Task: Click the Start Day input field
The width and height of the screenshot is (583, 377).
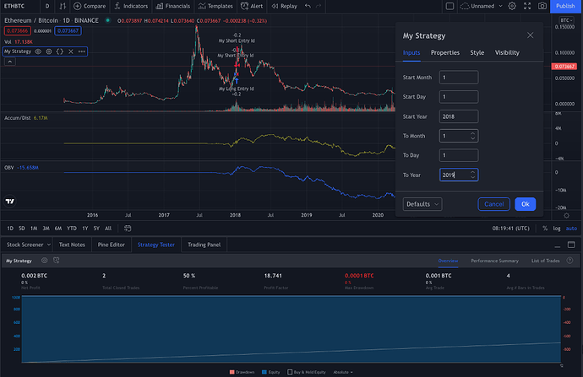Action: coord(459,97)
